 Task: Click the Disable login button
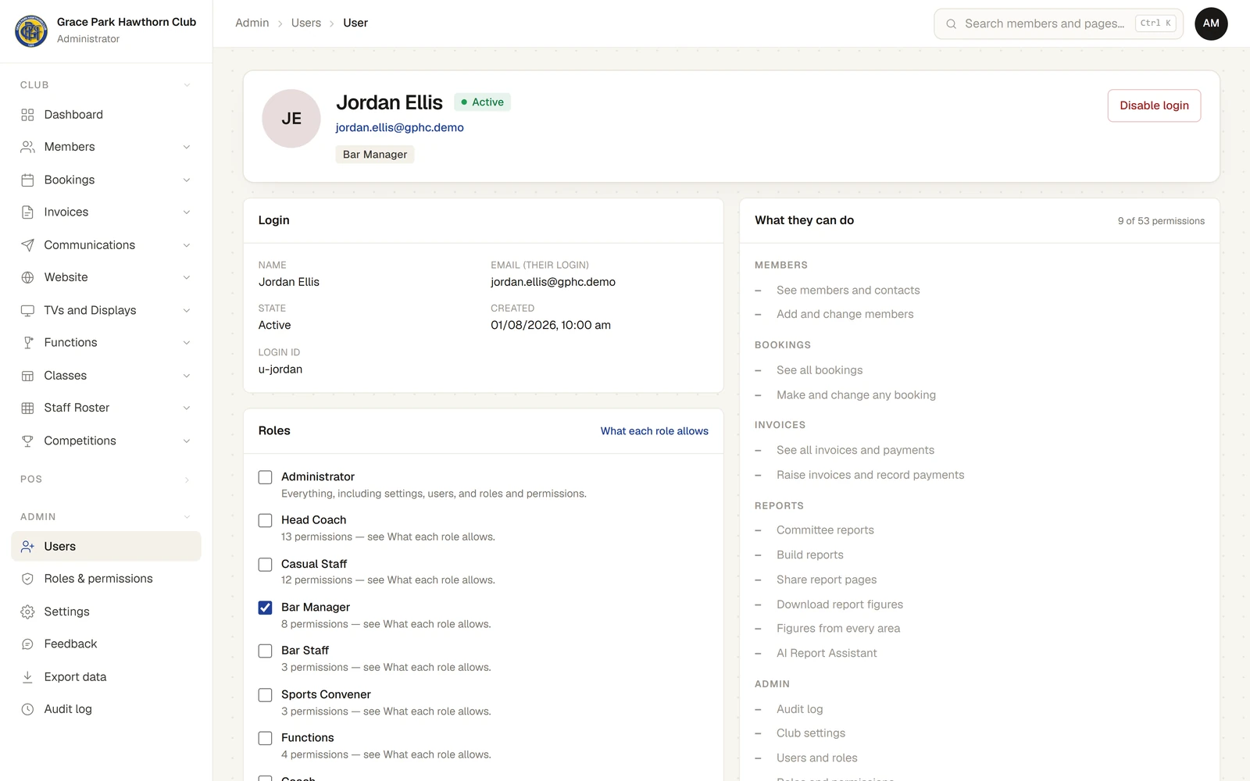pyautogui.click(x=1154, y=105)
